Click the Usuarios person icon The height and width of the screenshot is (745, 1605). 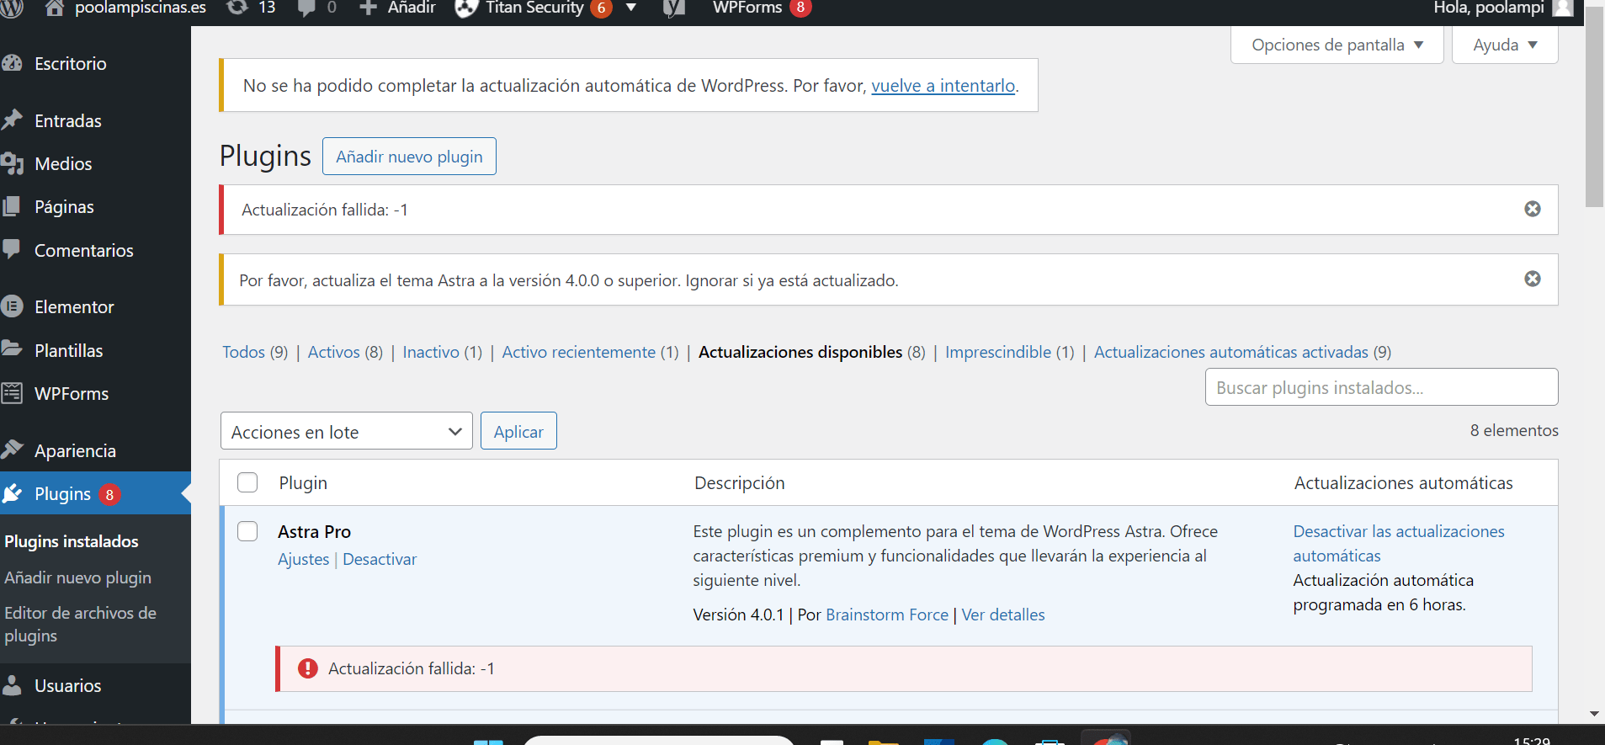coord(12,685)
